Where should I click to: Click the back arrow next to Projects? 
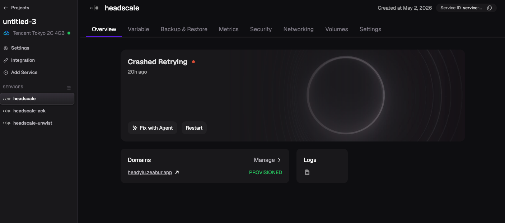(x=6, y=8)
